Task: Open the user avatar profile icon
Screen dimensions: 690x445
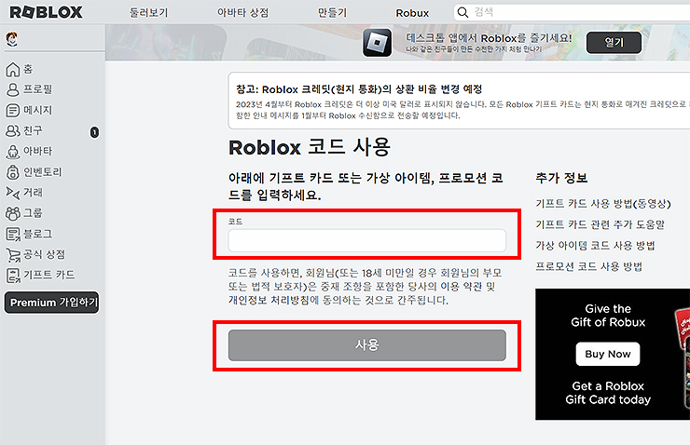Action: coord(12,39)
